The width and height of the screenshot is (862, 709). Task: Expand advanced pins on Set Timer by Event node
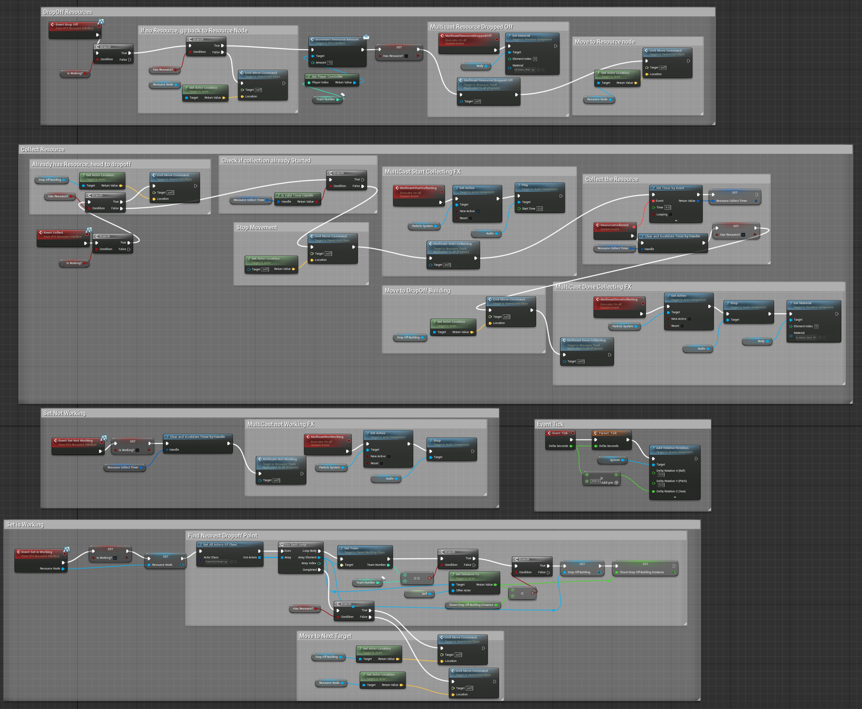[x=676, y=221]
